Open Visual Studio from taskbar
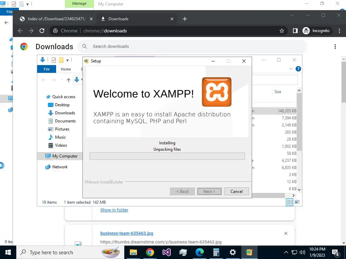The height and width of the screenshot is (259, 346). pos(166,252)
